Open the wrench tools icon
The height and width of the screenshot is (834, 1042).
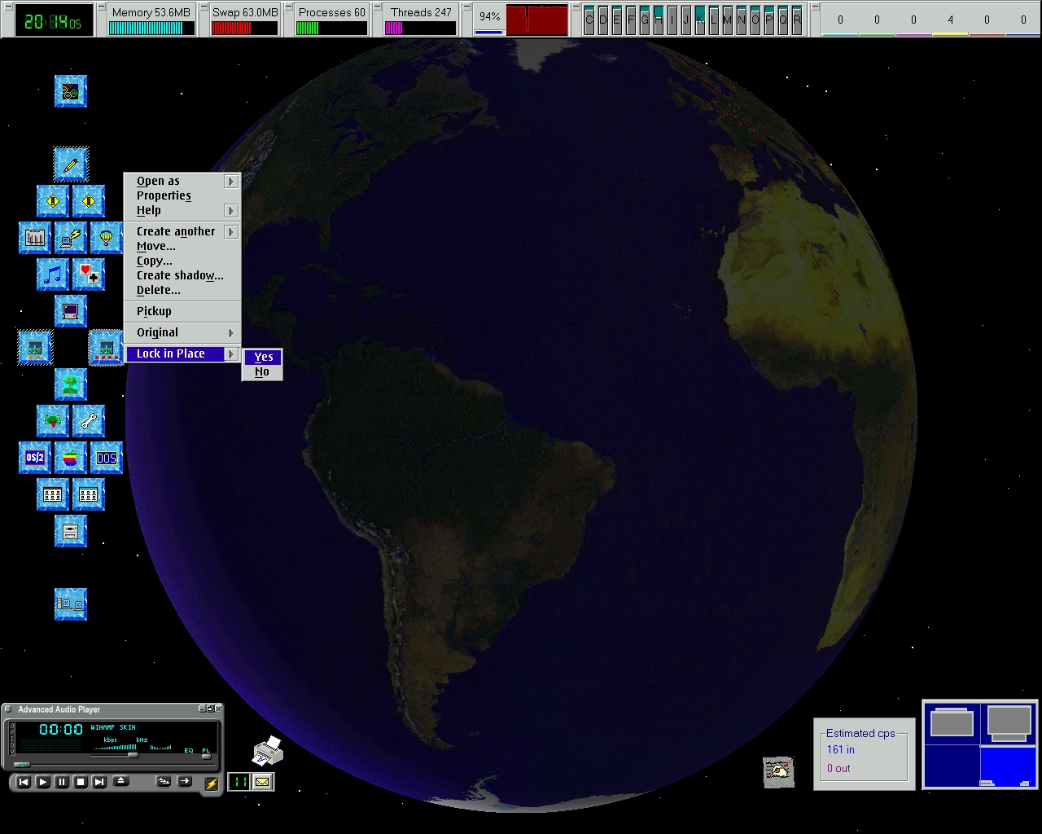point(89,421)
